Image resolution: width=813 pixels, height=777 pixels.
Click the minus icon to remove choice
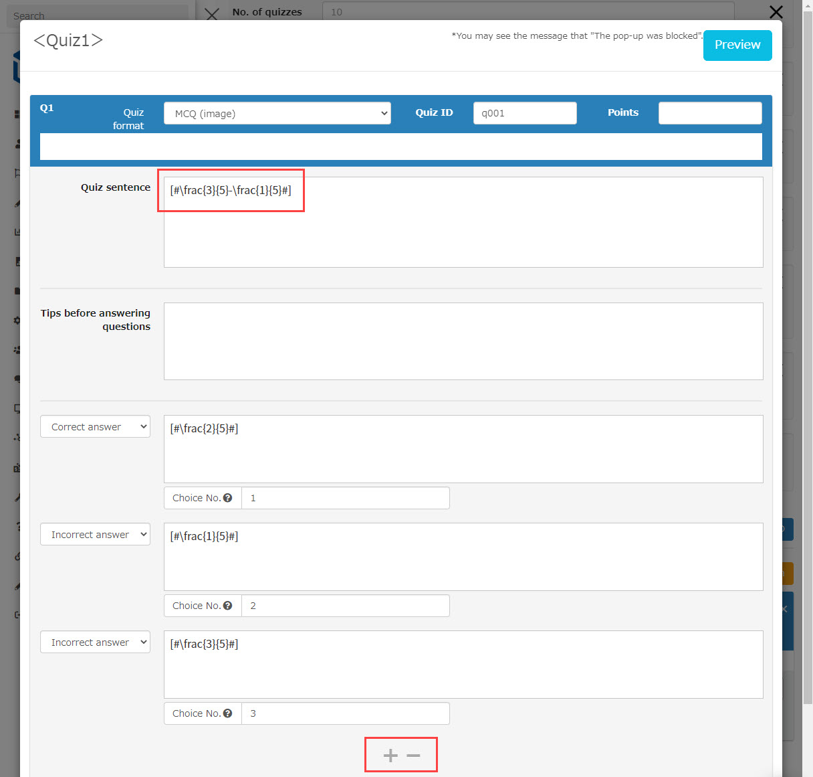click(x=413, y=756)
